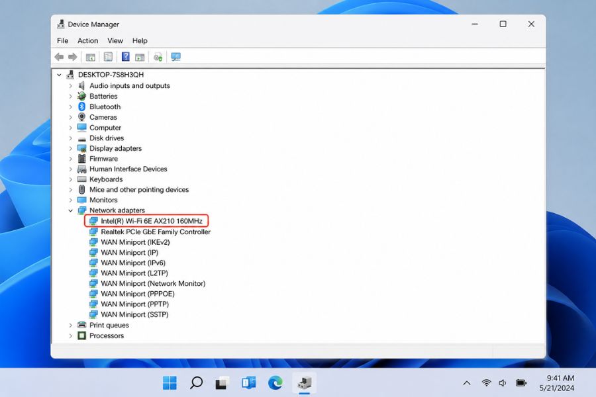Expand the Bluetooth category
The image size is (596, 397).
(x=70, y=107)
